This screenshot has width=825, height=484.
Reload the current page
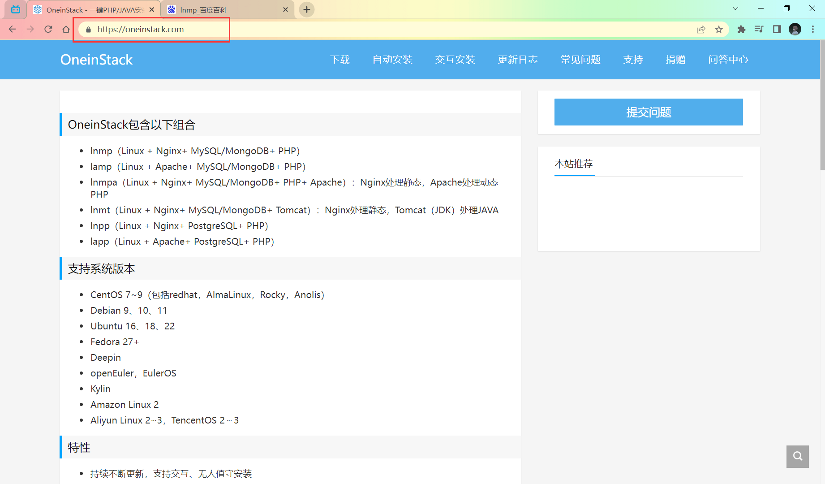(x=48, y=29)
